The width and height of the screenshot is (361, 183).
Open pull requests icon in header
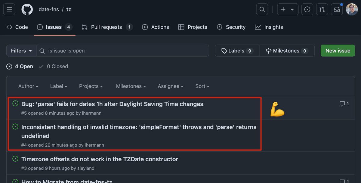(322, 9)
